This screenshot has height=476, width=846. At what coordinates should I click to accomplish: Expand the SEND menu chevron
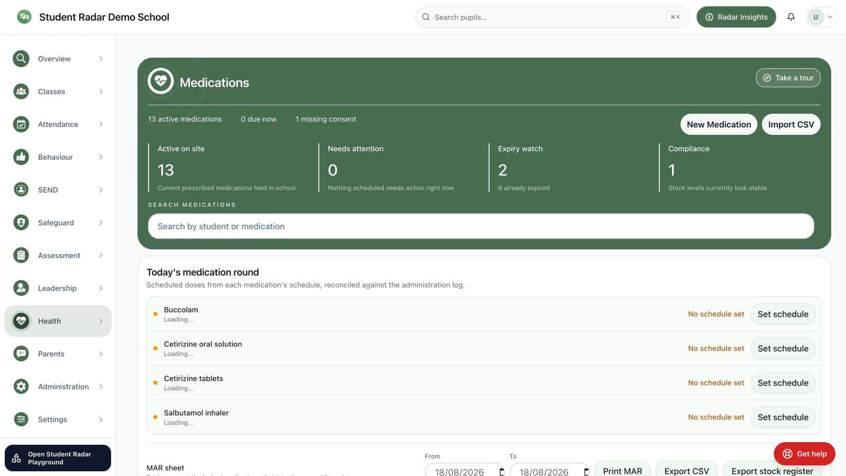pos(100,190)
